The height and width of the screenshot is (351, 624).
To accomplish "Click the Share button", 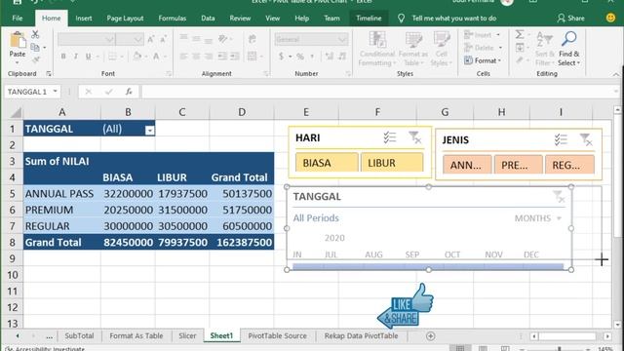I will click(570, 19).
